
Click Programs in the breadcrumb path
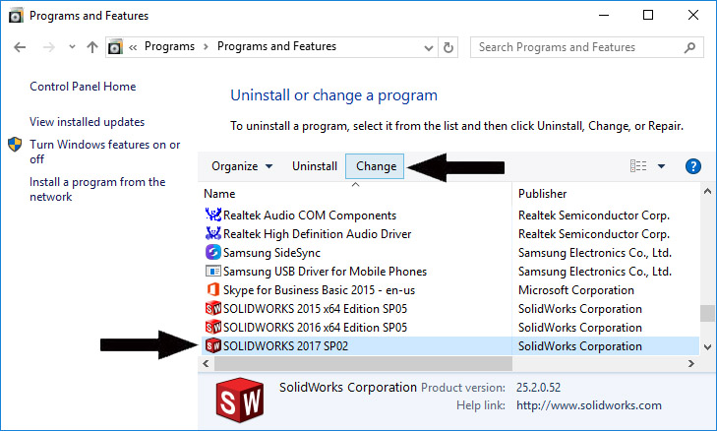[x=169, y=46]
